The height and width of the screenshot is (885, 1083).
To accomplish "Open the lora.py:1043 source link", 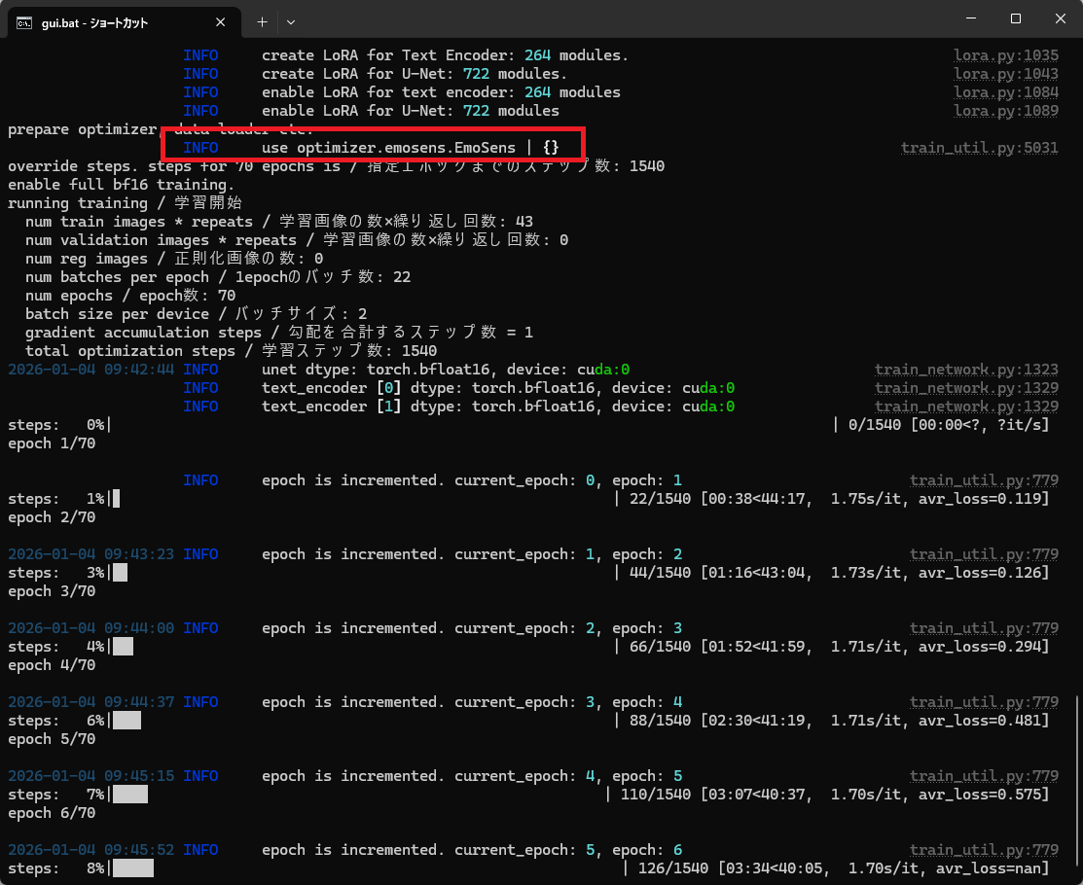I will 1005,74.
